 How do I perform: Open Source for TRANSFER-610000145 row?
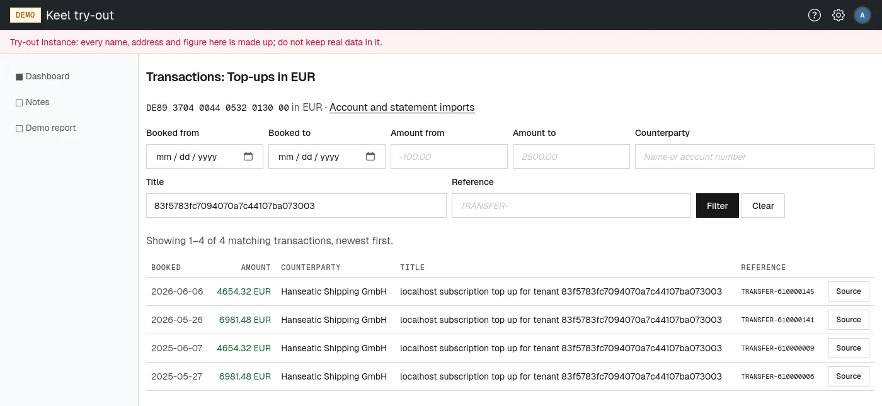[848, 291]
